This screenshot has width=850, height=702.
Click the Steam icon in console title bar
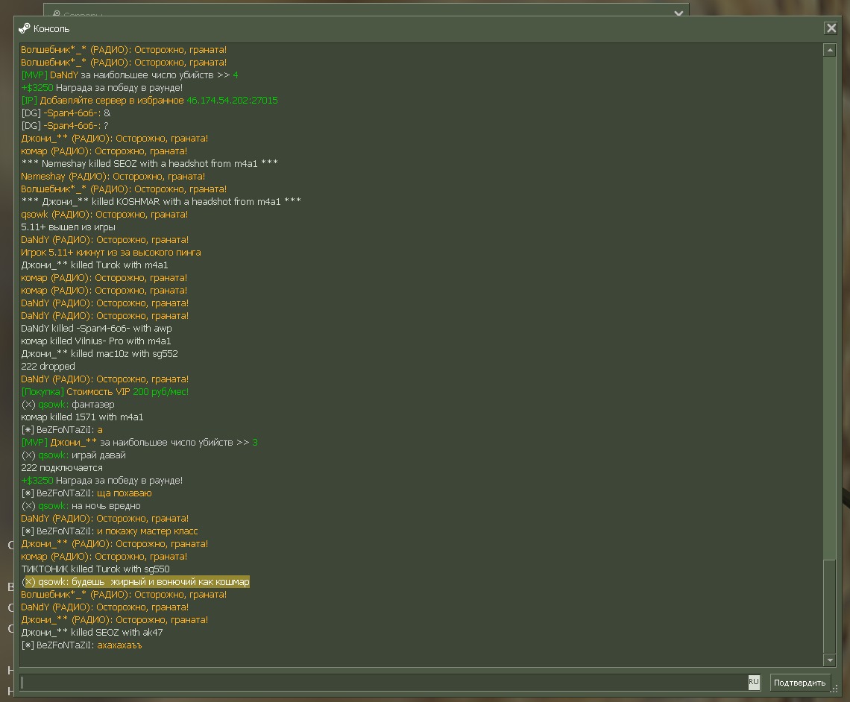click(25, 28)
